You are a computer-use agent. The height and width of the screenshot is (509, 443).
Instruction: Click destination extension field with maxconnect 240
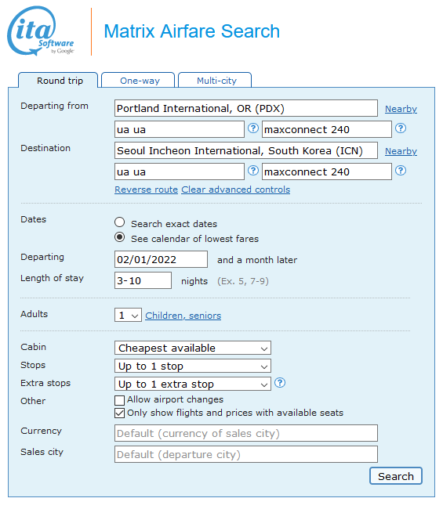pyautogui.click(x=327, y=171)
